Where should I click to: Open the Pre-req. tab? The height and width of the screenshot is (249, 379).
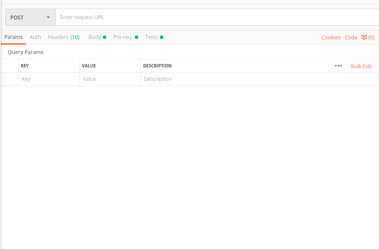click(126, 37)
